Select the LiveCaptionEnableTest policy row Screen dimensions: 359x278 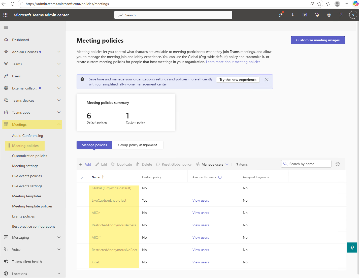tap(109, 200)
